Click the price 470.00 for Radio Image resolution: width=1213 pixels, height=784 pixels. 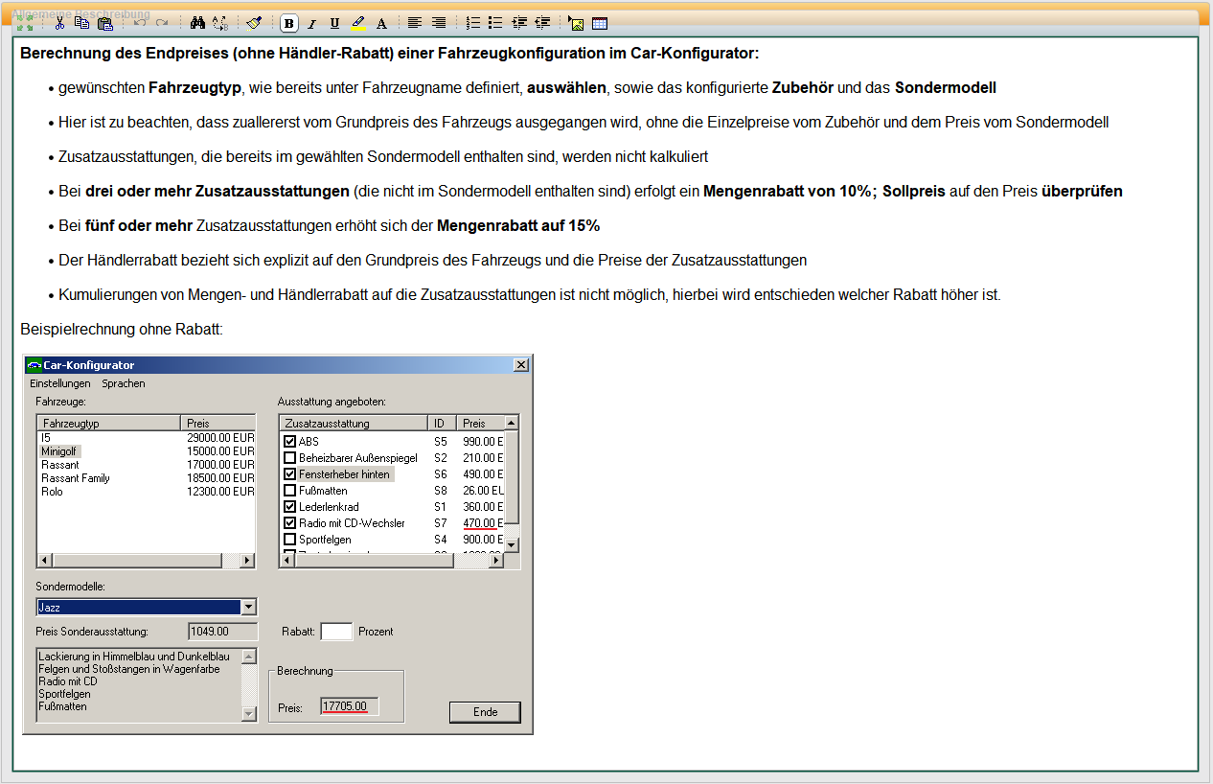click(x=478, y=523)
